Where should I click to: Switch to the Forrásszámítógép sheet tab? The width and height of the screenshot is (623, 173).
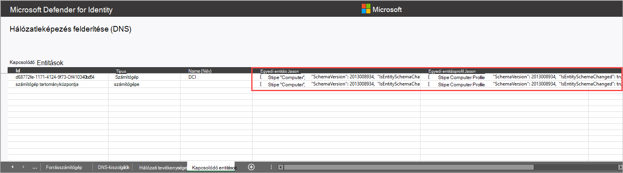click(x=64, y=167)
